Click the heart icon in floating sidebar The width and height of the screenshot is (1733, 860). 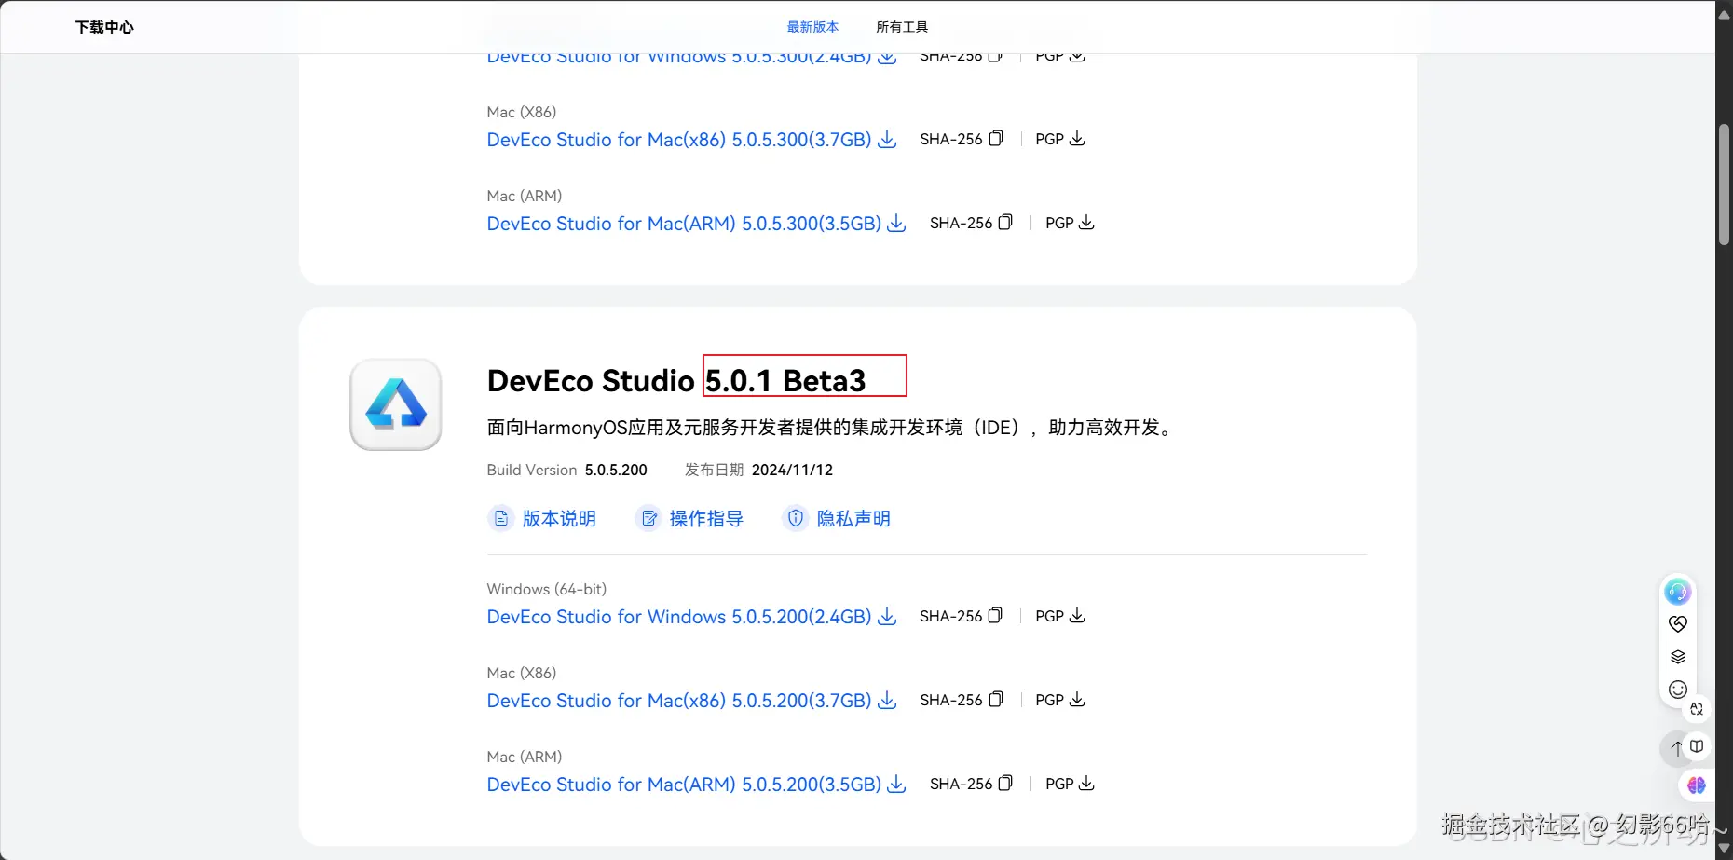coord(1677,624)
